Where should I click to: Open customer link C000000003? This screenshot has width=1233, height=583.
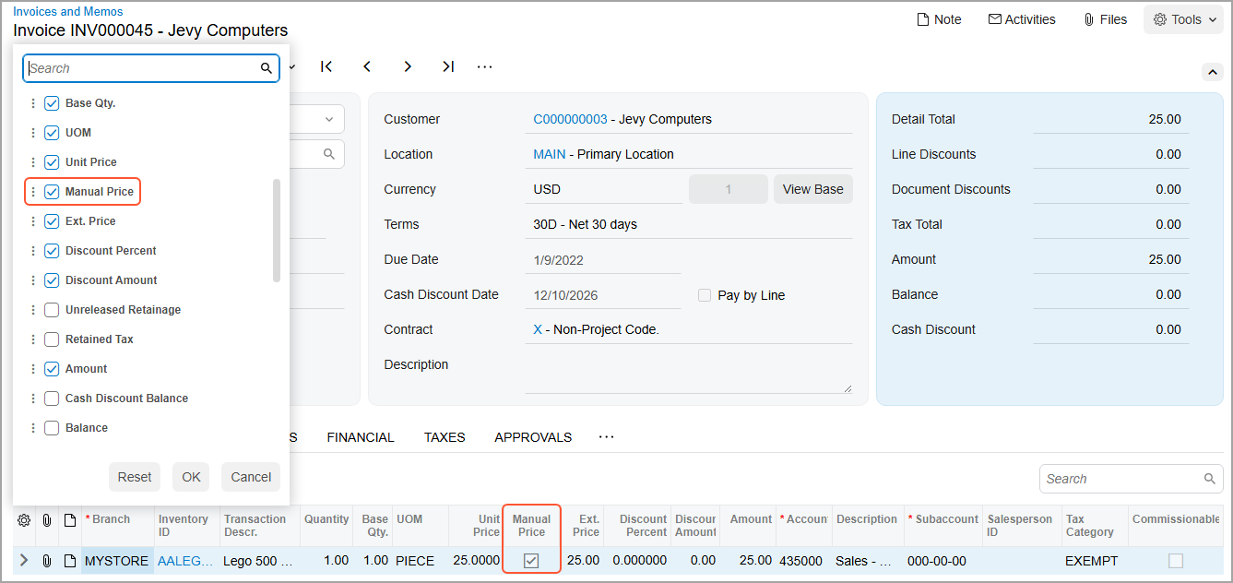tap(570, 119)
